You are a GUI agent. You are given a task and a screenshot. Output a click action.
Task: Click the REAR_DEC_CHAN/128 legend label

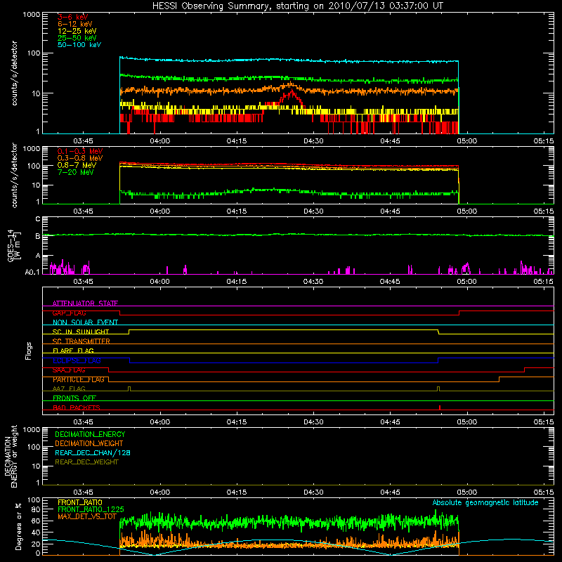pyautogui.click(x=93, y=452)
